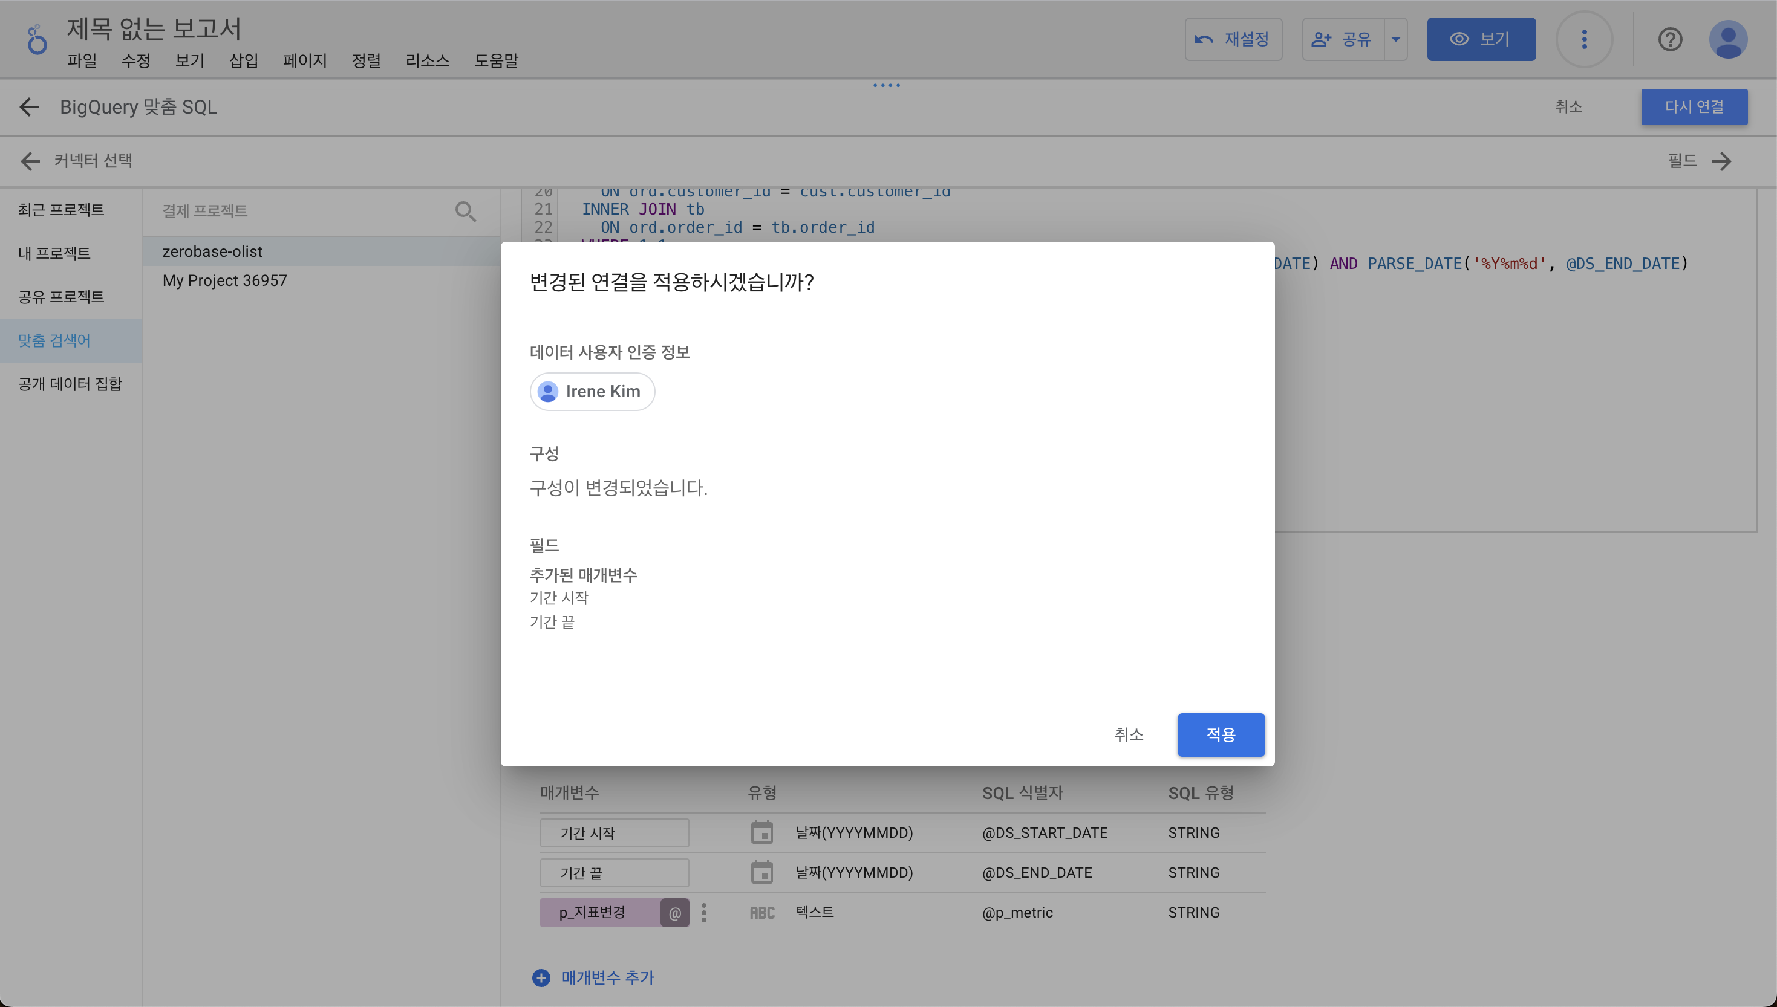The image size is (1777, 1007).
Task: Select the 맞춤 검색어 tab in sidebar
Action: pyautogui.click(x=54, y=340)
